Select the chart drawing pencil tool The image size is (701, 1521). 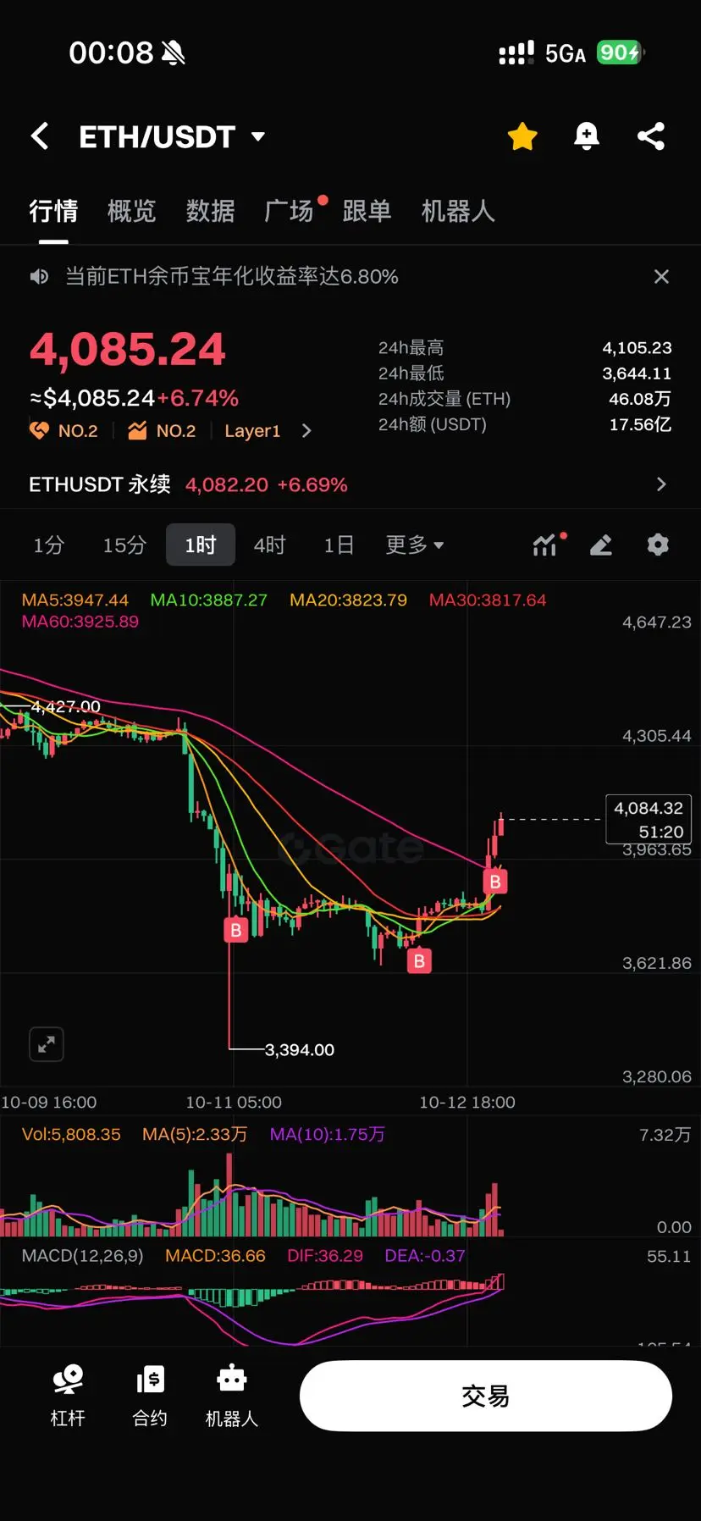601,545
